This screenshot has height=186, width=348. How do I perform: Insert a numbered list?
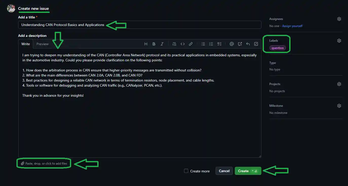click(211, 44)
